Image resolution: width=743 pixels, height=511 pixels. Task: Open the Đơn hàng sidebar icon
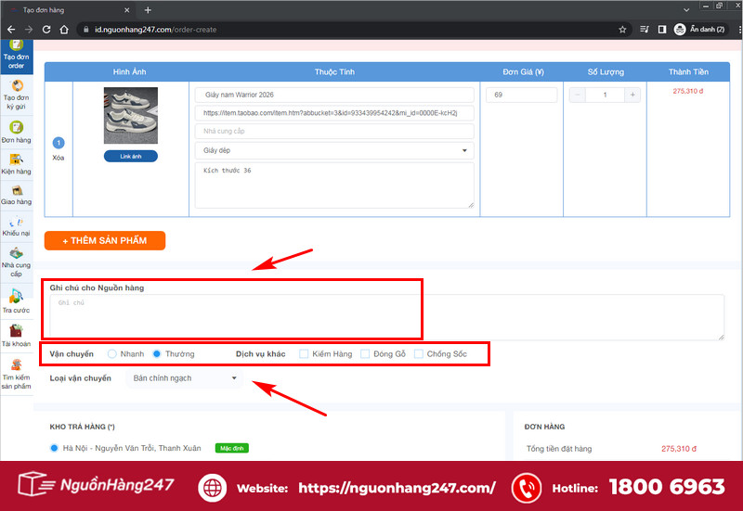[x=17, y=127]
